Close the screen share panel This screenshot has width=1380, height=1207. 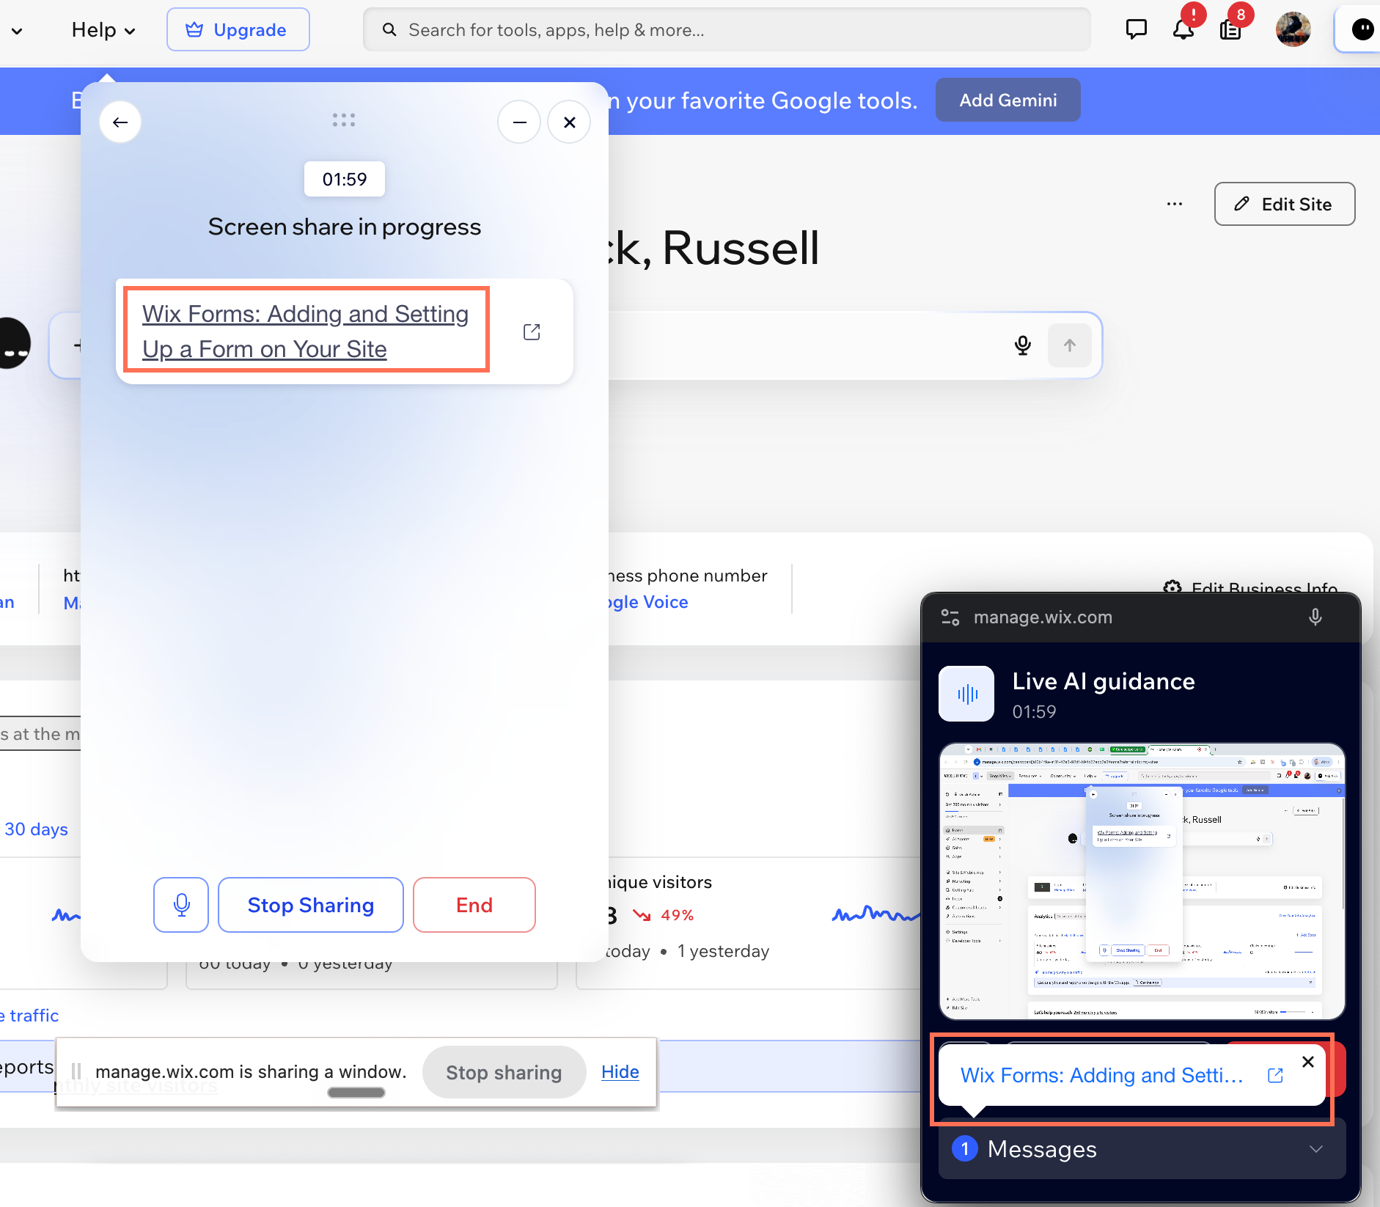coord(569,122)
